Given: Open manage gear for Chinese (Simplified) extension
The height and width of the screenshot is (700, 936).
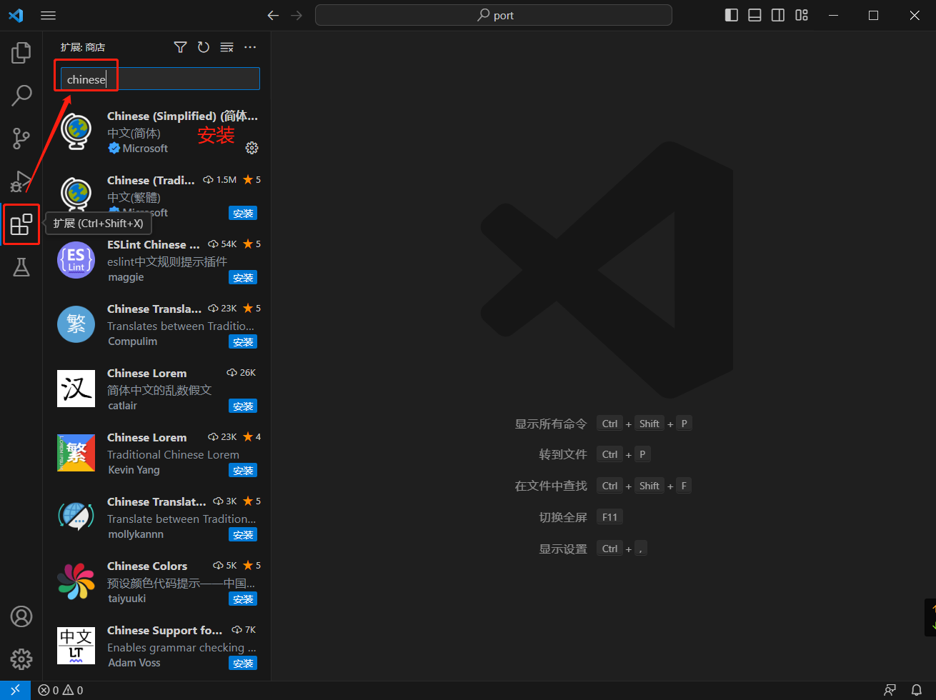Looking at the screenshot, I should click(x=252, y=148).
